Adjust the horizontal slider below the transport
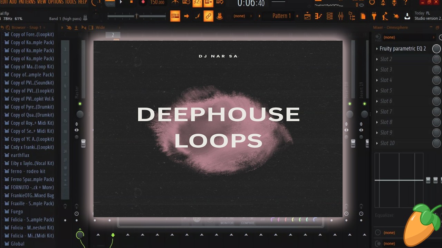442x248 pixels. click(136, 16)
